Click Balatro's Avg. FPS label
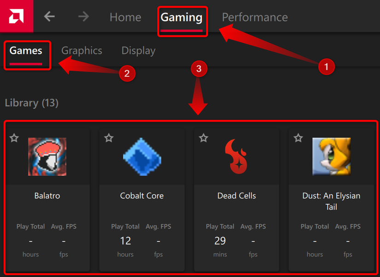The image size is (380, 277). (x=64, y=227)
